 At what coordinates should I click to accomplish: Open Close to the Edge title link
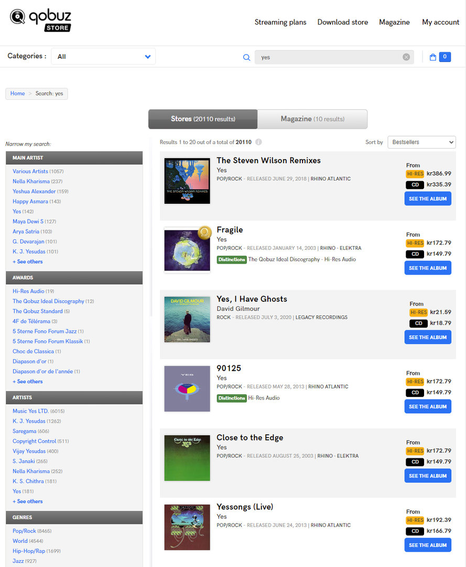coord(250,437)
